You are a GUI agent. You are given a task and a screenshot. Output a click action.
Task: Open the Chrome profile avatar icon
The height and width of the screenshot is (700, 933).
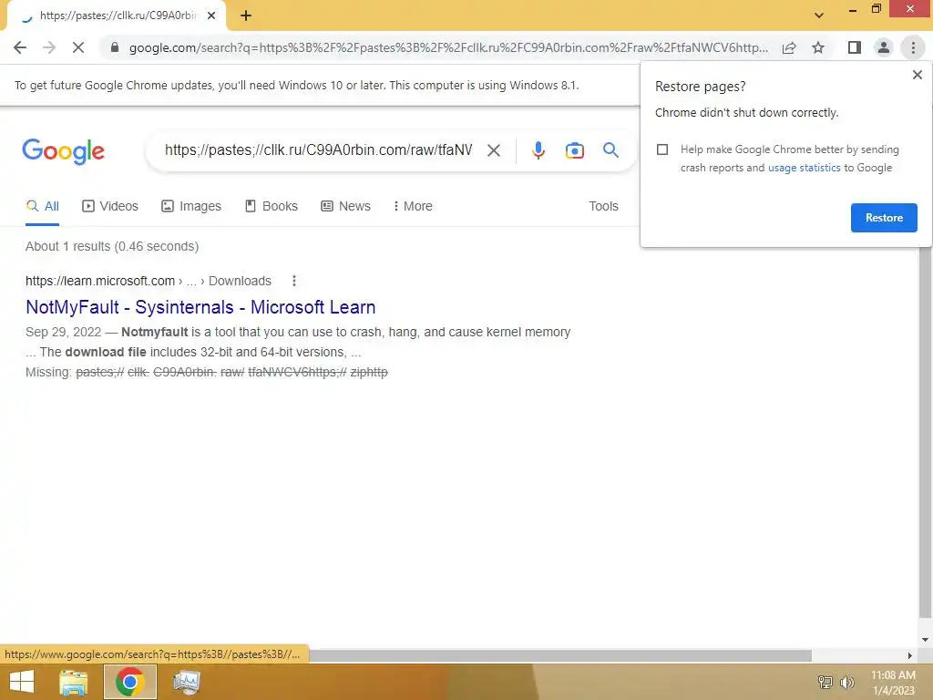(x=884, y=47)
